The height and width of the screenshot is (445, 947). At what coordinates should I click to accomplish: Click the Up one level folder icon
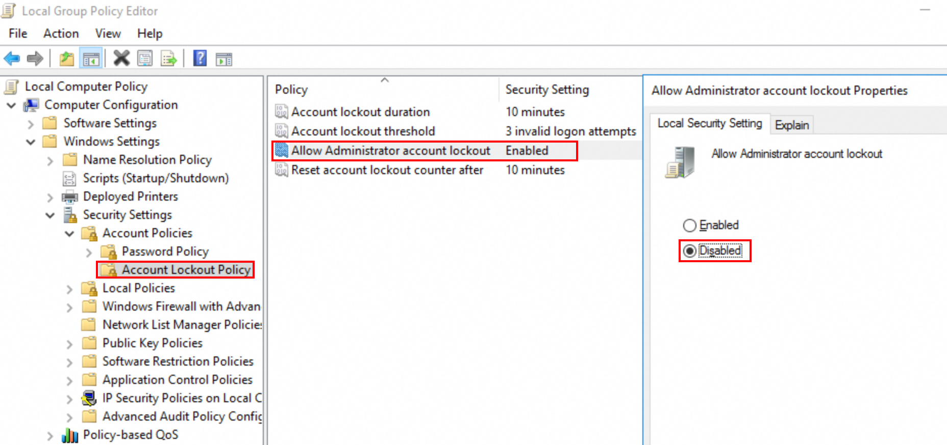pos(67,59)
